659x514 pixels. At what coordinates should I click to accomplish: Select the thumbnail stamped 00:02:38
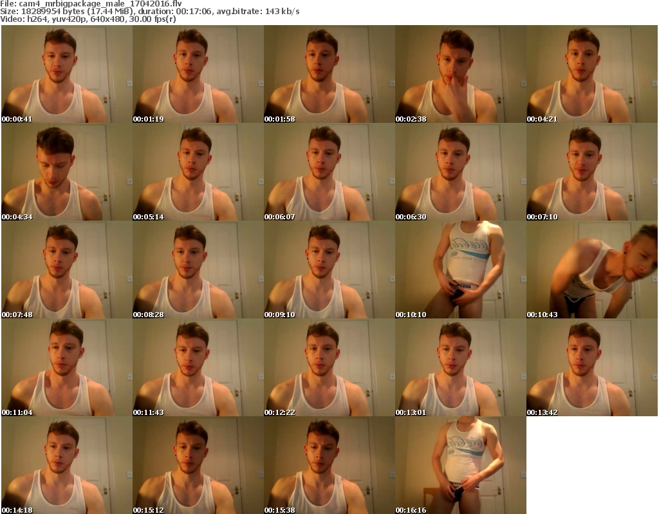click(461, 74)
